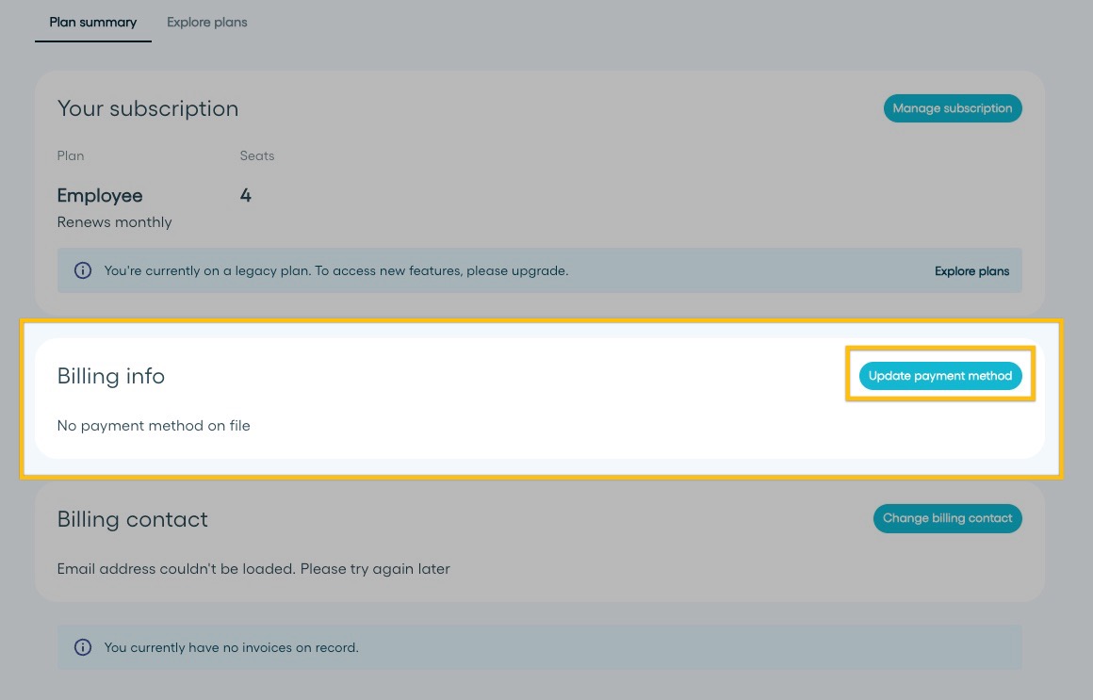The height and width of the screenshot is (700, 1093).
Task: Follow the Explore plans link in legacy banner
Action: (x=971, y=271)
